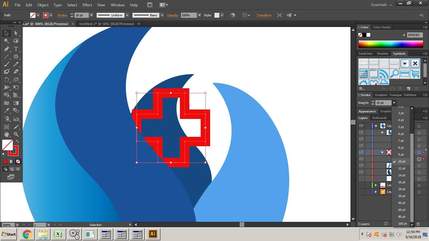Toggle visibility of red cross sublayer row

[x=361, y=152]
